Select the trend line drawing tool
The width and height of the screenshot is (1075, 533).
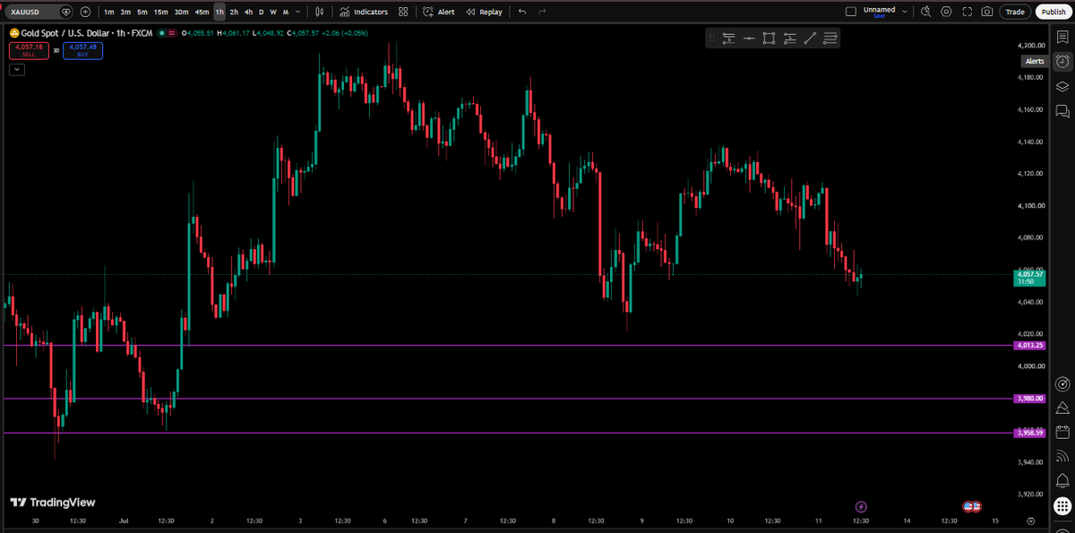[x=810, y=38]
